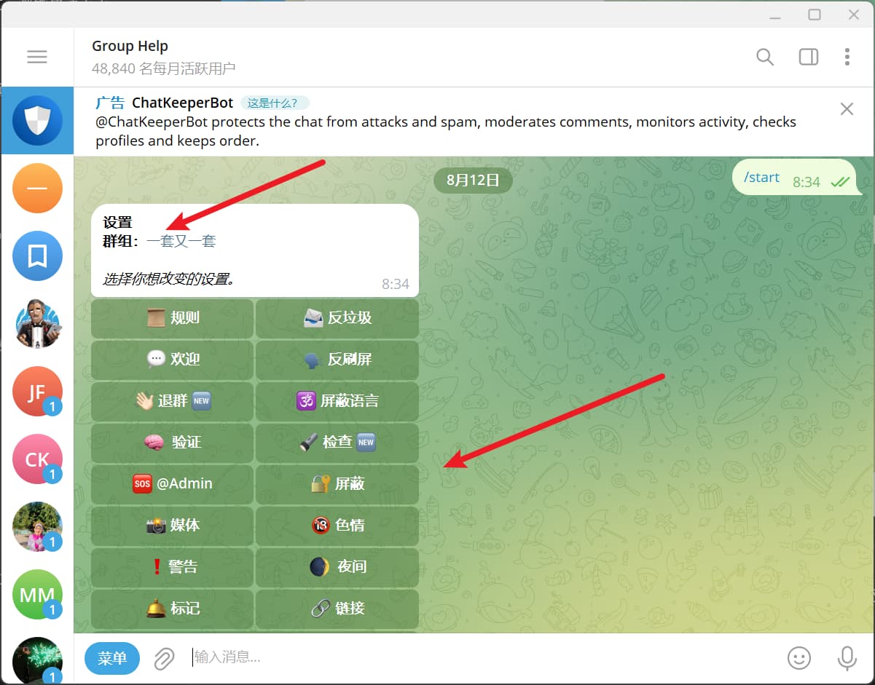Open the 反垃圾 anti-spam setting
The height and width of the screenshot is (685, 875).
337,318
